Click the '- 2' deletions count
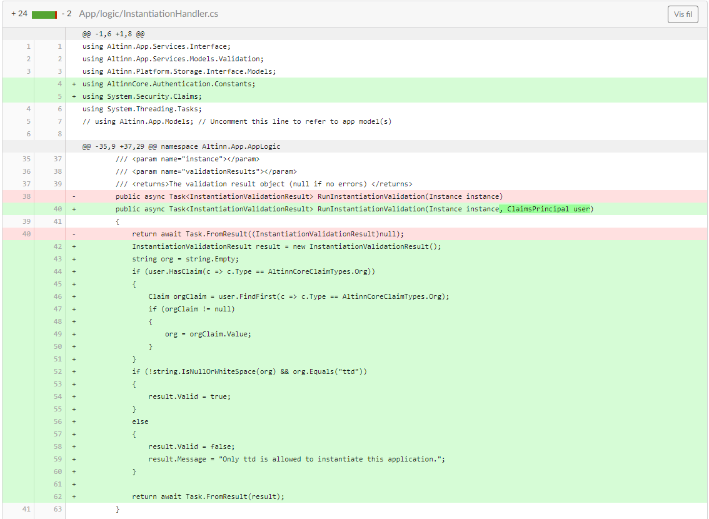Screen dimensions: 709x519 pyautogui.click(x=66, y=14)
